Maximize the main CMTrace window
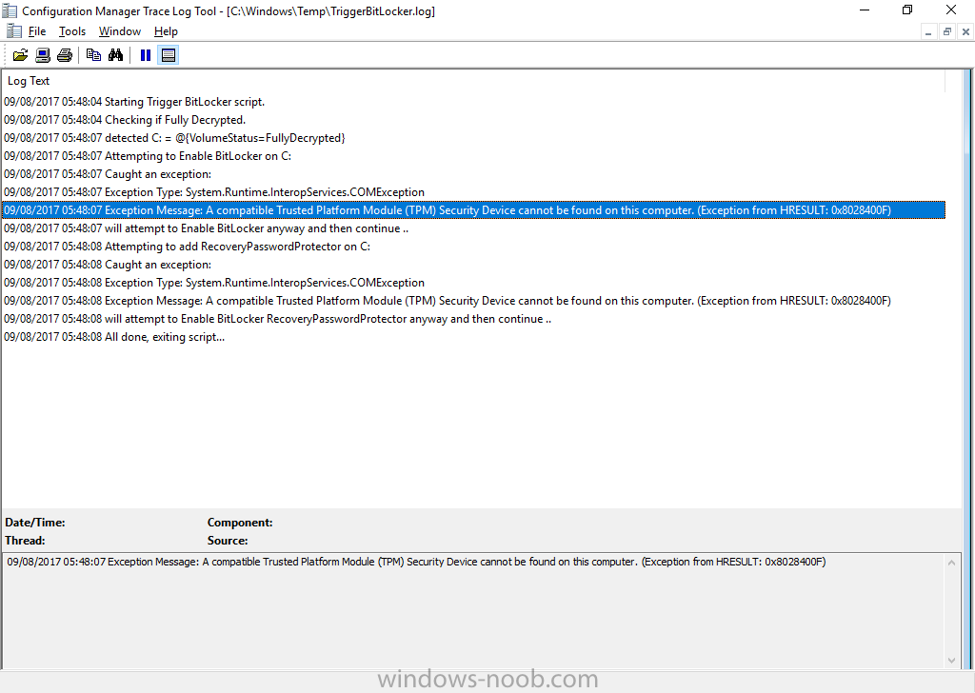 907,10
